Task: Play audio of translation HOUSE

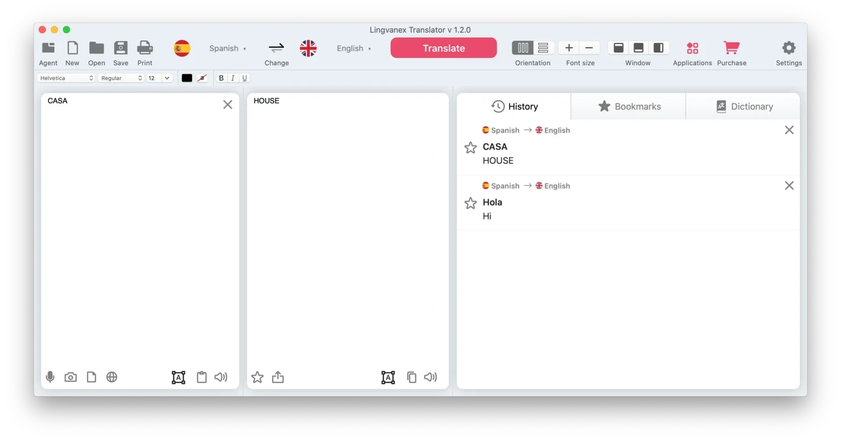Action: pos(431,377)
